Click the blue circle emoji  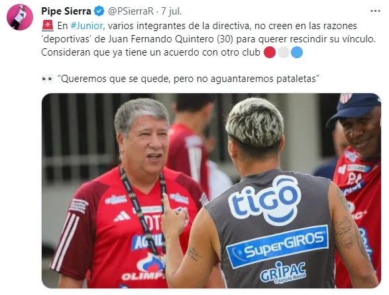tap(297, 52)
